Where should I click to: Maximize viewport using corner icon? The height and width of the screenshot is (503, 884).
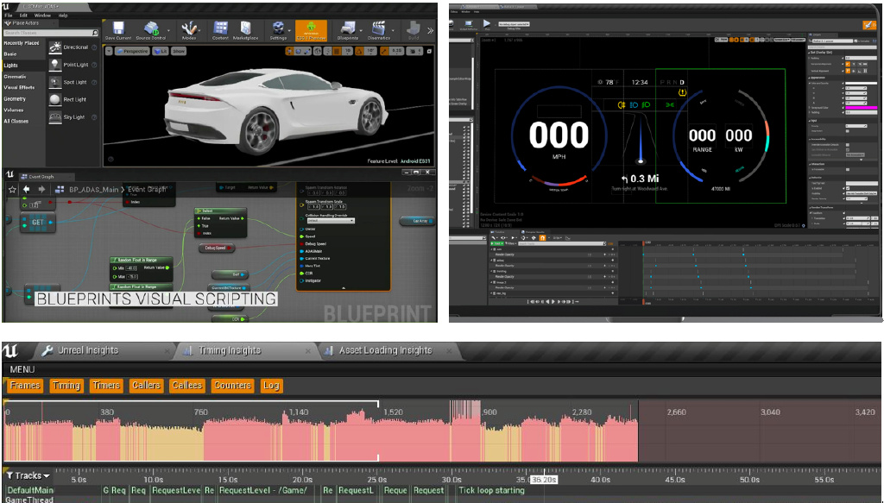pyautogui.click(x=430, y=51)
